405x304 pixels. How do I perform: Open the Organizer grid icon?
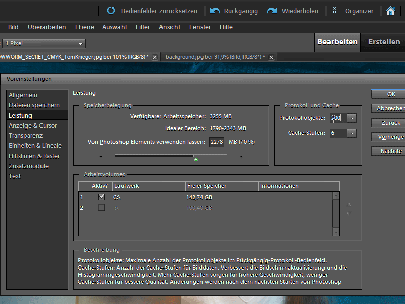336,10
